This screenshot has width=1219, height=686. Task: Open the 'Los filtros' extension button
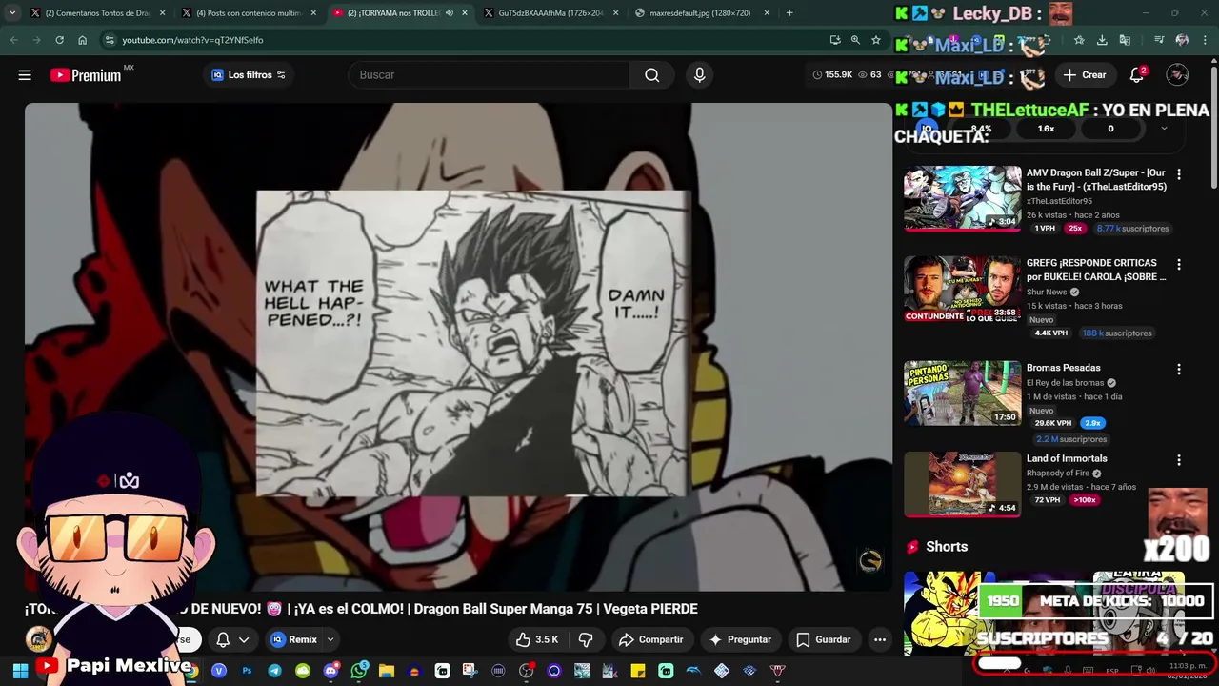248,75
